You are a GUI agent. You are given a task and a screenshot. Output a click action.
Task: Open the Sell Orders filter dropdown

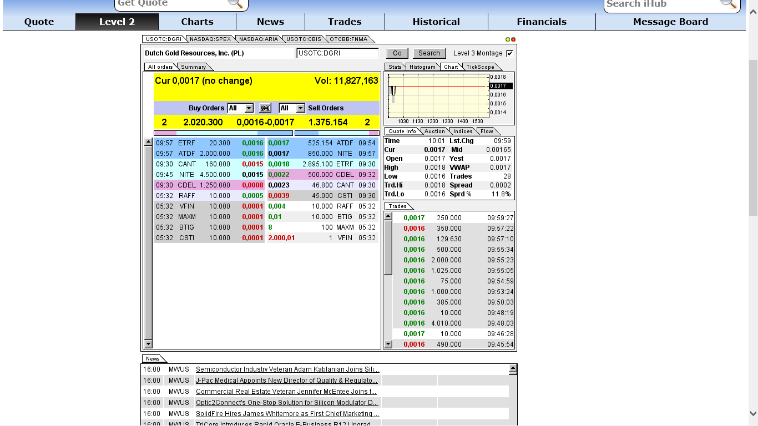tap(292, 108)
